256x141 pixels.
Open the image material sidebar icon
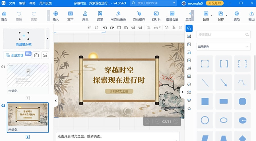(x=189, y=44)
